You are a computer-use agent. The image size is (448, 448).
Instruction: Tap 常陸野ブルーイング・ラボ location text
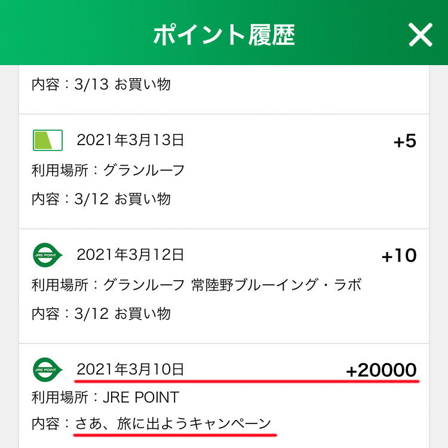[277, 285]
